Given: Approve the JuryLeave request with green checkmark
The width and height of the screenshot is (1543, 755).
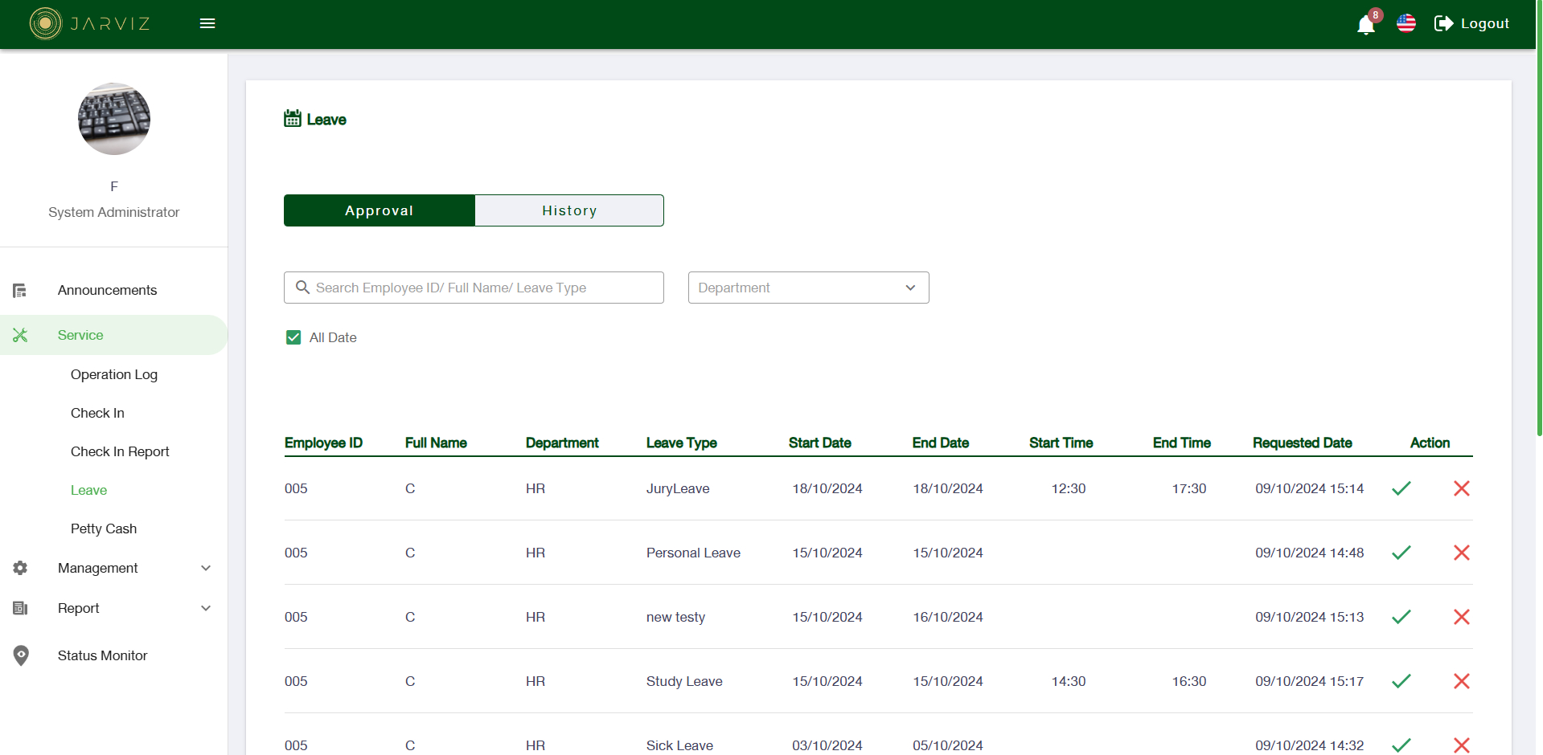Looking at the screenshot, I should tap(1401, 488).
